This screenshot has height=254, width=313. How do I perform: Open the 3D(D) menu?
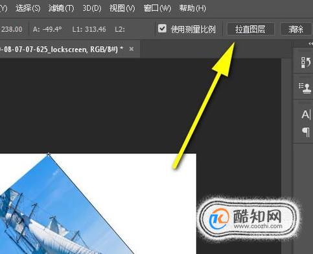coord(92,8)
